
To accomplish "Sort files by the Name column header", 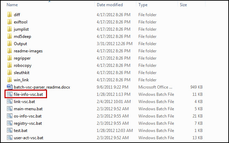I will (12, 5).
